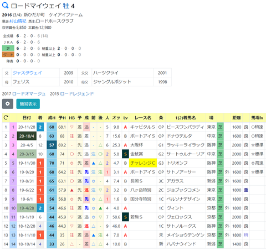Viewport: 266px width, 251px height.
Task: Click the magnifying glass search icon
Action: tap(5, 6)
